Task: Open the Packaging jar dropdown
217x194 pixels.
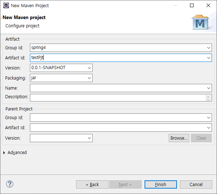Action: tap(89, 78)
